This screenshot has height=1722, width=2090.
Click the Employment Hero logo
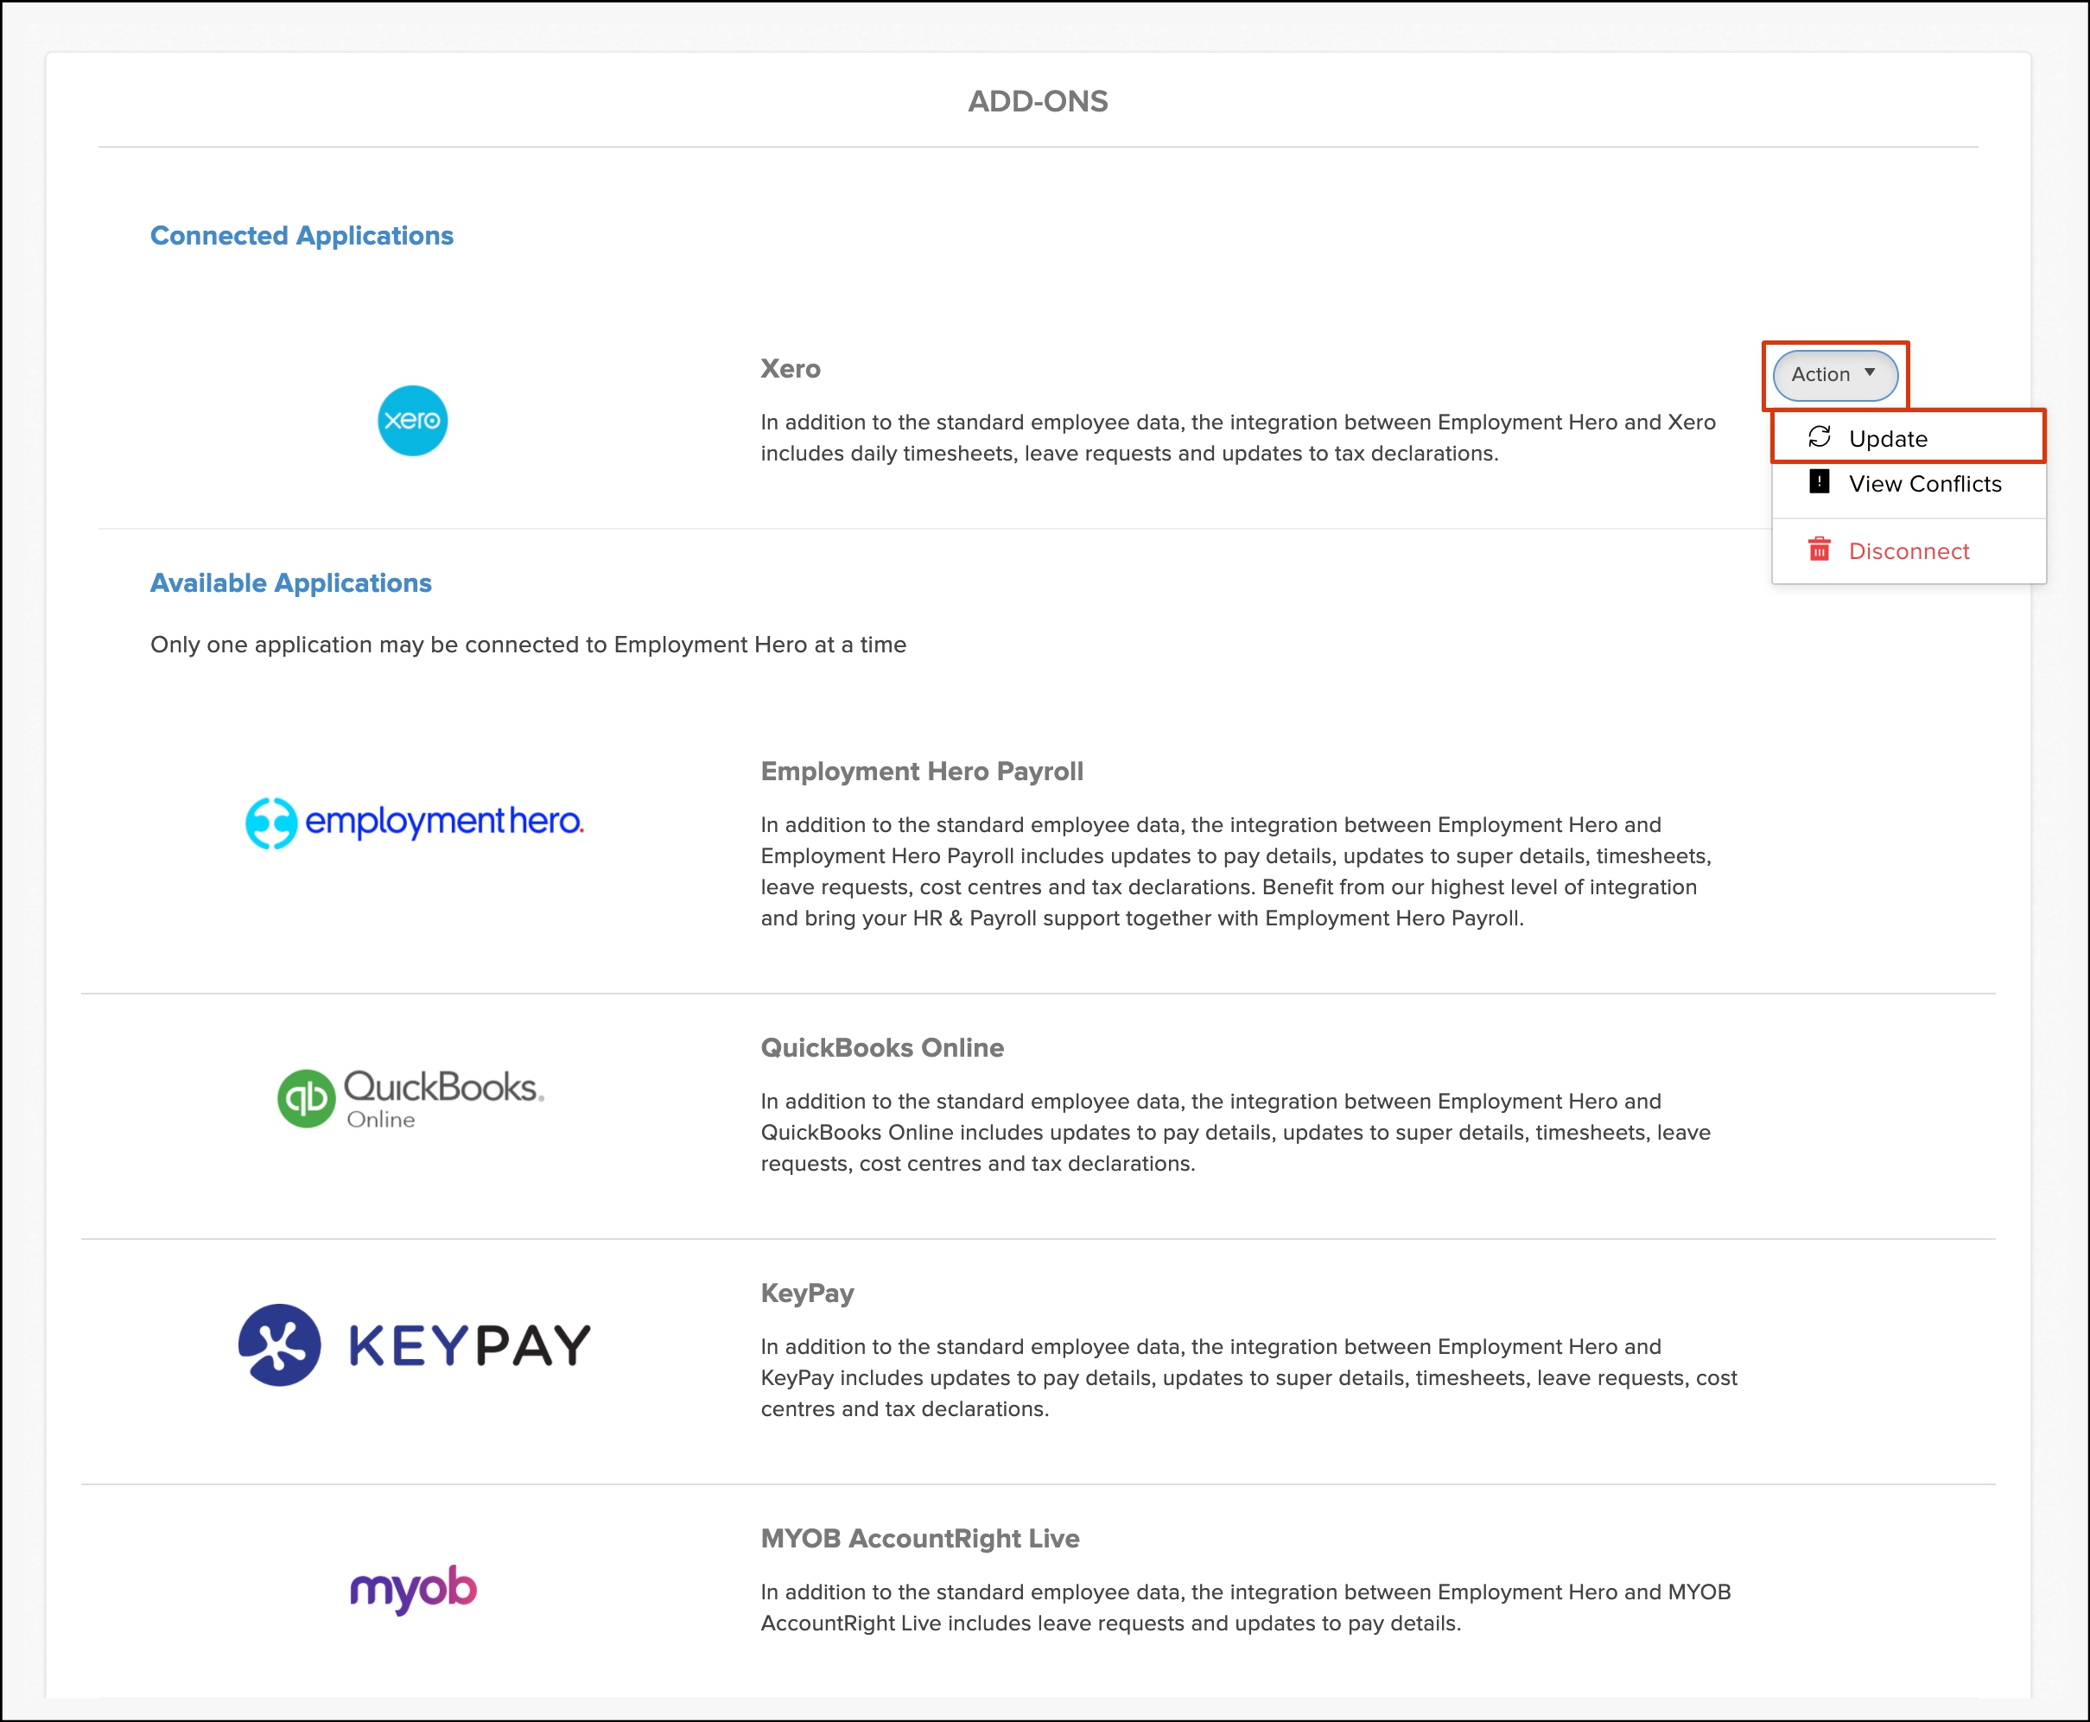[x=414, y=823]
